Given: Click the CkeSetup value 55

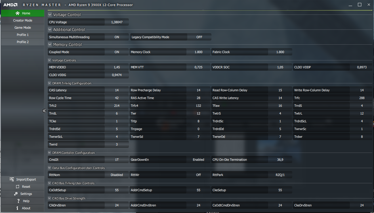Looking at the screenshot, I should point(280,190).
